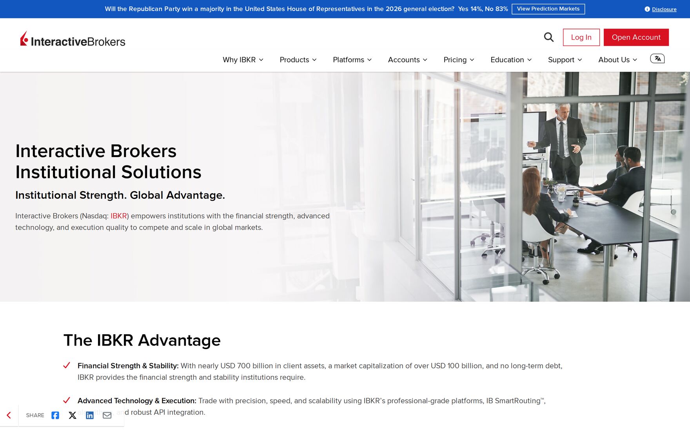Screen dimensions: 690x431
Task: Click the Republican Party prediction banner text
Action: 306,9
